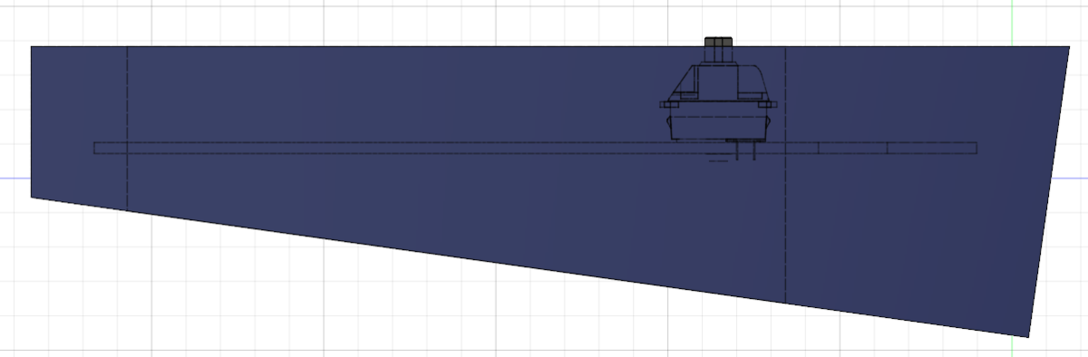This screenshot has height=357, width=1088.
Task: Select the left vertical dashed hidden line
Action: click(x=127, y=127)
